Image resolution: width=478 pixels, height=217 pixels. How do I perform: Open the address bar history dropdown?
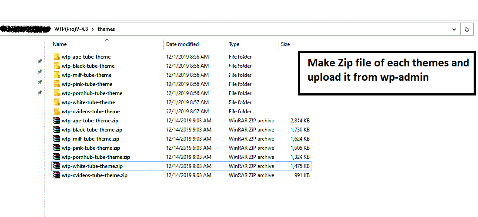(454, 30)
